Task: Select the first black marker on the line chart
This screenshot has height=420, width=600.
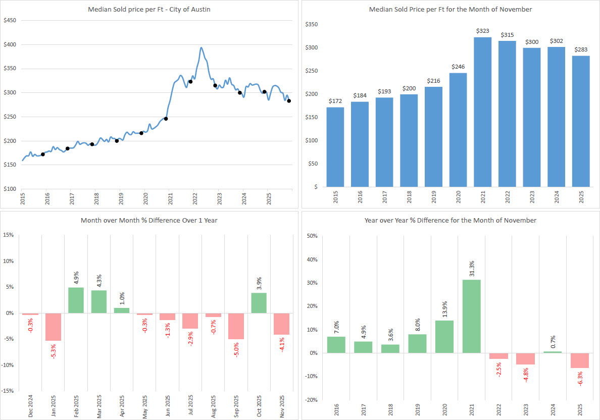Action: (x=42, y=154)
